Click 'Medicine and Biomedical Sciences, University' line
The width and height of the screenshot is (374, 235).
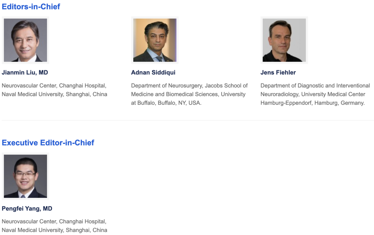click(x=188, y=94)
